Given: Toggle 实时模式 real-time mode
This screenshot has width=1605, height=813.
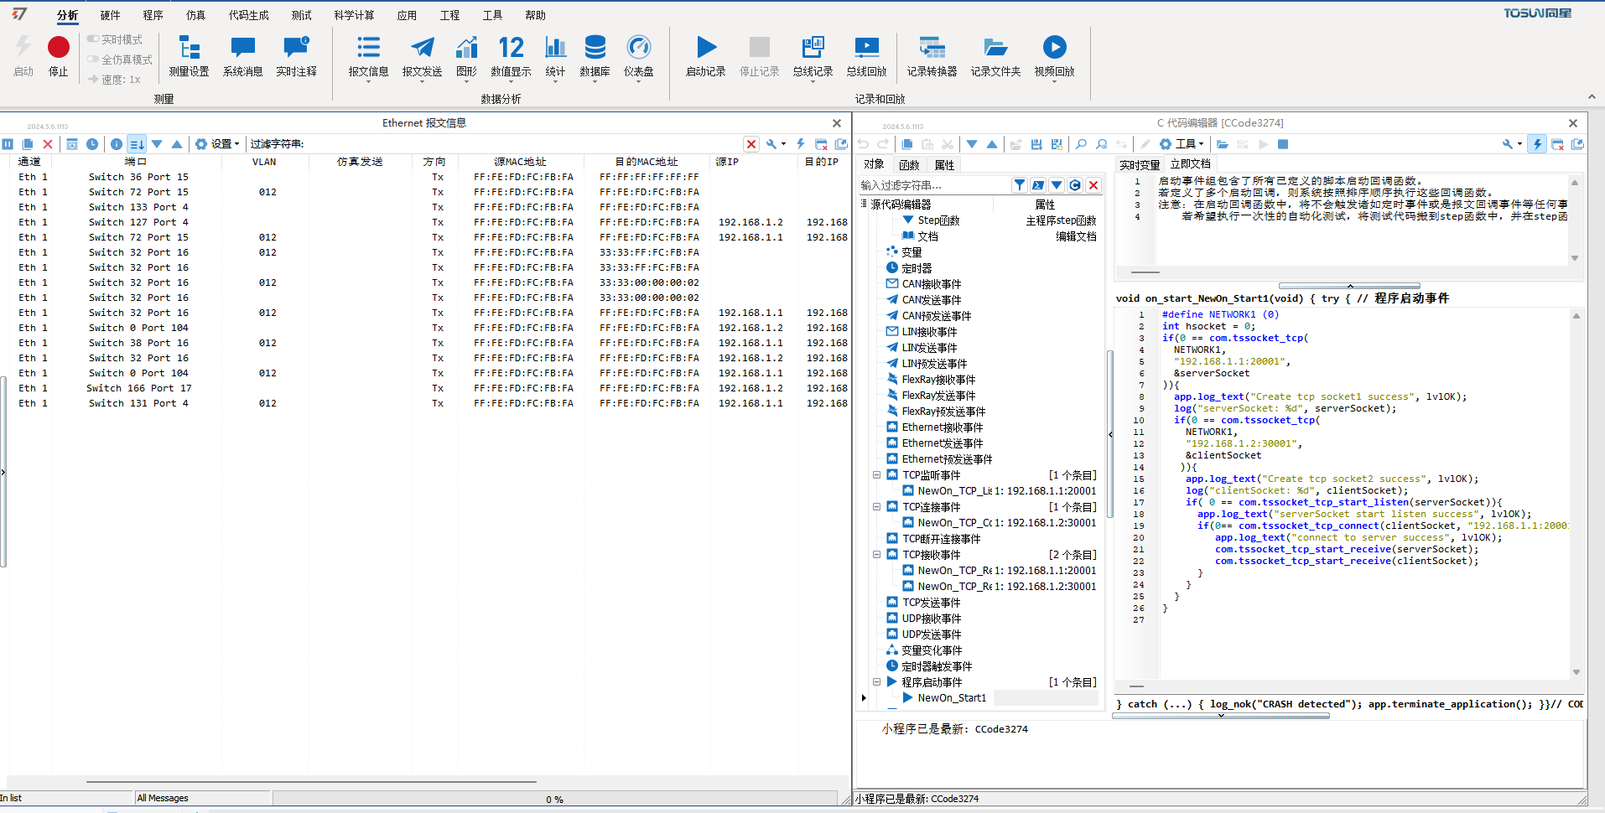Looking at the screenshot, I should 115,39.
